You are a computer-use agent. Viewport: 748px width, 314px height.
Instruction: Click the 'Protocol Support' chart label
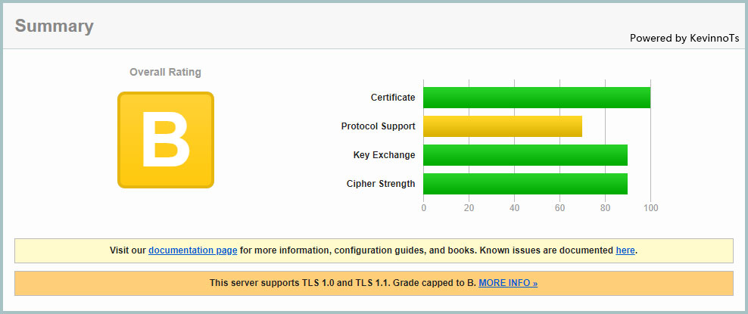[379, 126]
